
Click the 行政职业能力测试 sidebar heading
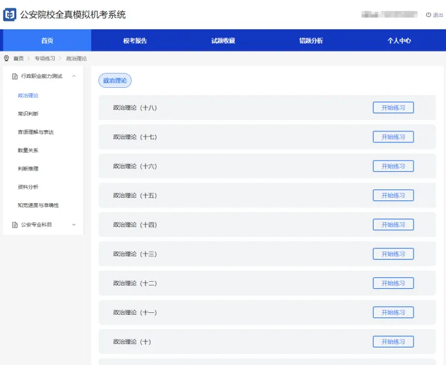42,76
